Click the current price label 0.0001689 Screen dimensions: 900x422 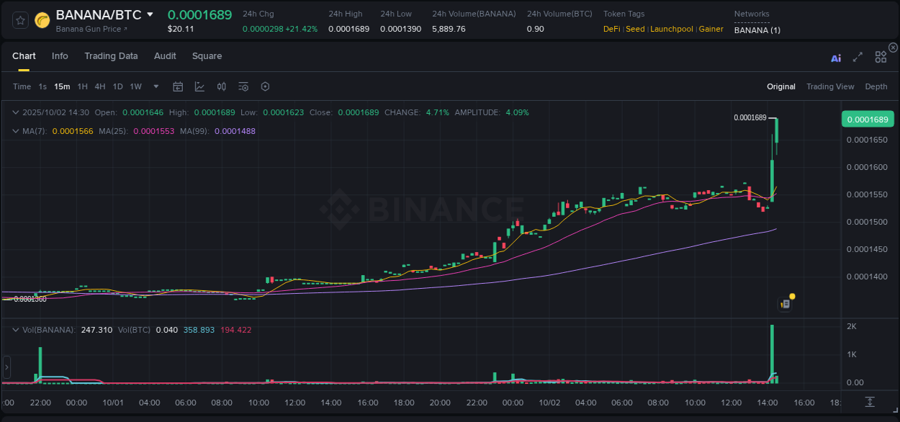click(x=868, y=119)
